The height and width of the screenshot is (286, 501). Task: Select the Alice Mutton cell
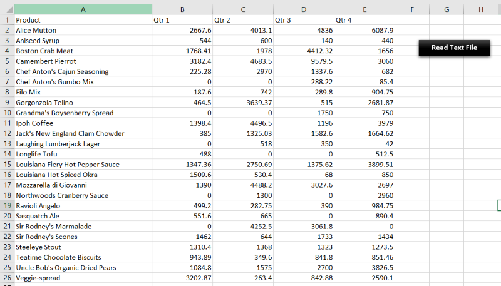pyautogui.click(x=83, y=30)
